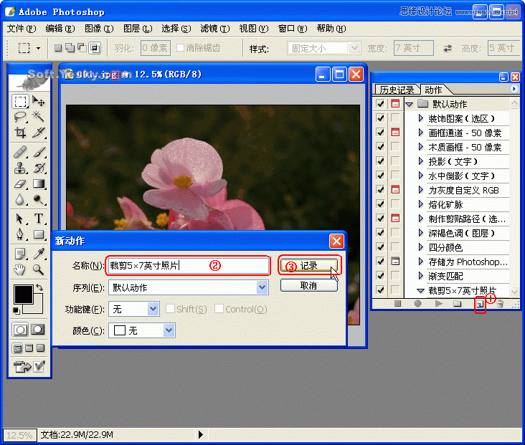Select the Move tool

pyautogui.click(x=39, y=101)
